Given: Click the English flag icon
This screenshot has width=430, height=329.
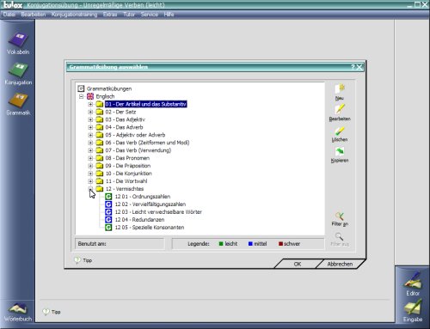Looking at the screenshot, I should tap(90, 96).
